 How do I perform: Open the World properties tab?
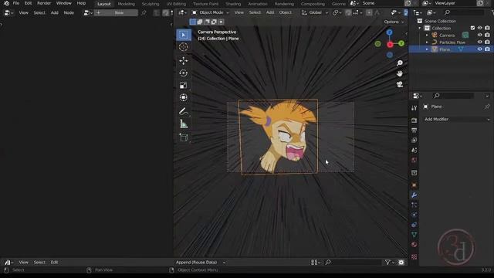[414, 160]
